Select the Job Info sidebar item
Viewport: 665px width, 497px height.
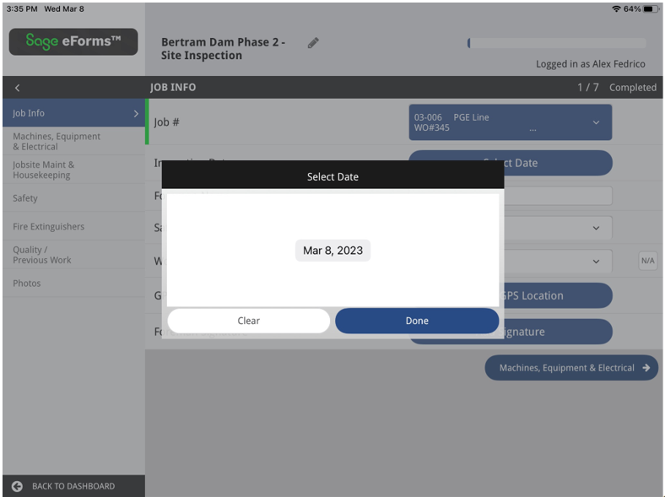[x=73, y=113]
